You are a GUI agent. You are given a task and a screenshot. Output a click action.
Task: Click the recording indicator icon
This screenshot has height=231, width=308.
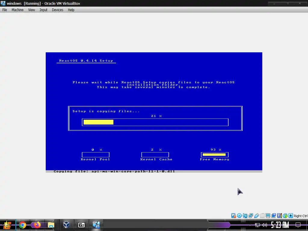point(273,216)
